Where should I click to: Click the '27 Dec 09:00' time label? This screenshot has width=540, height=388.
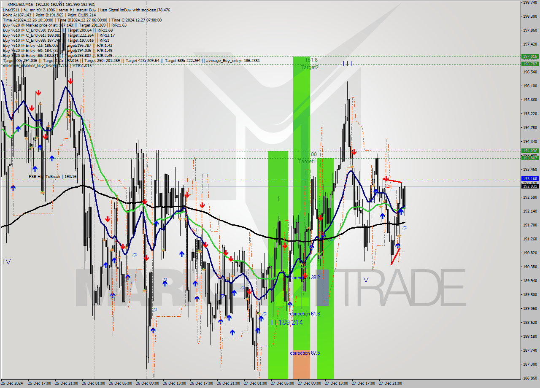click(310, 383)
